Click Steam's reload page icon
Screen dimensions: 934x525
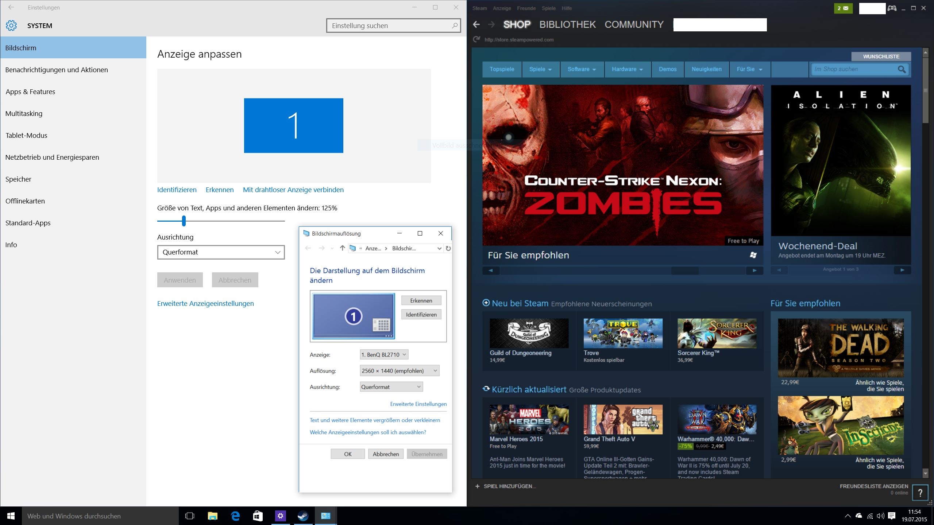click(x=476, y=39)
